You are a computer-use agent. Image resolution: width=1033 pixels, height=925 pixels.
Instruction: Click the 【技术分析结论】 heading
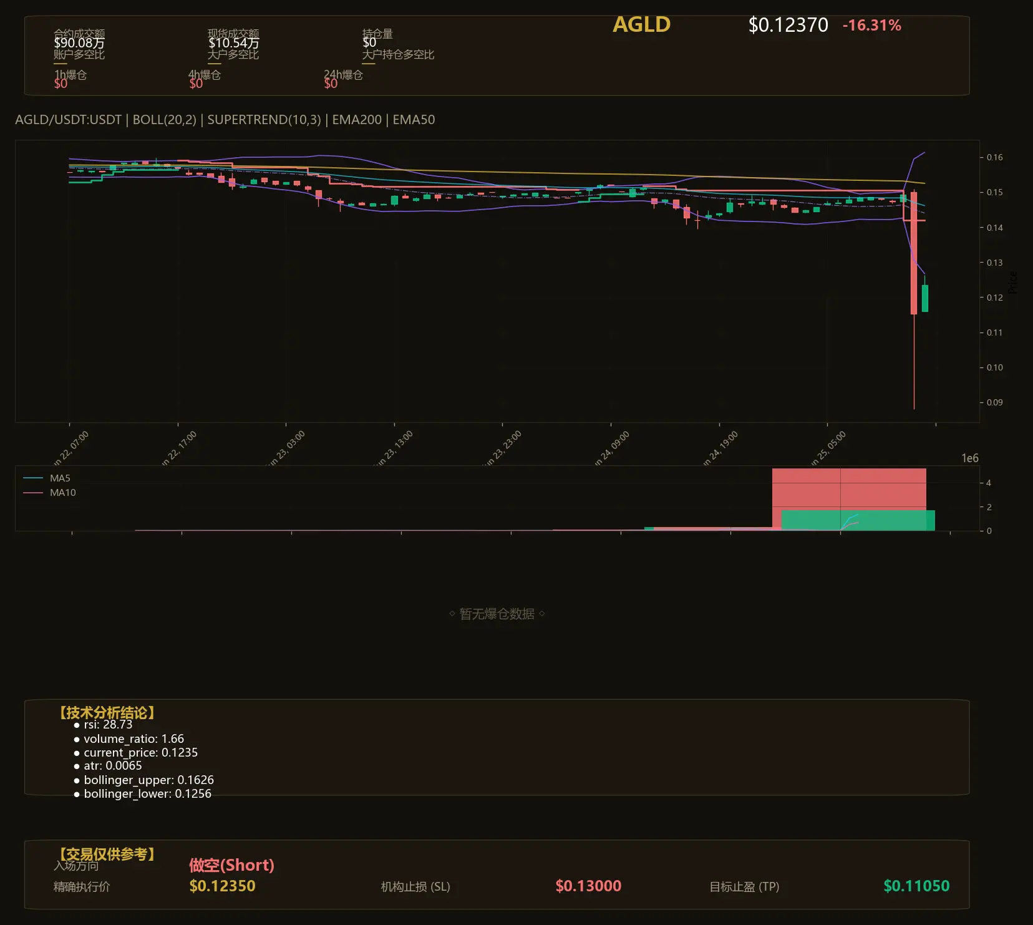point(106,713)
